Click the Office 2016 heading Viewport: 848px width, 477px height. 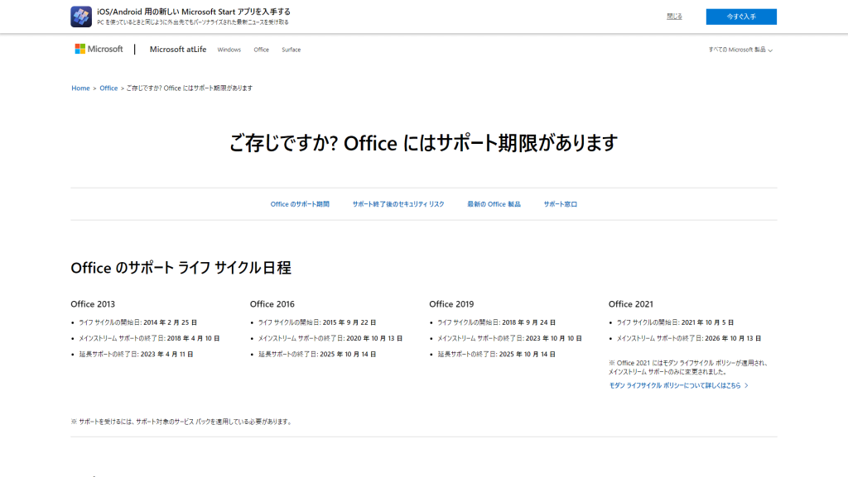pos(272,303)
